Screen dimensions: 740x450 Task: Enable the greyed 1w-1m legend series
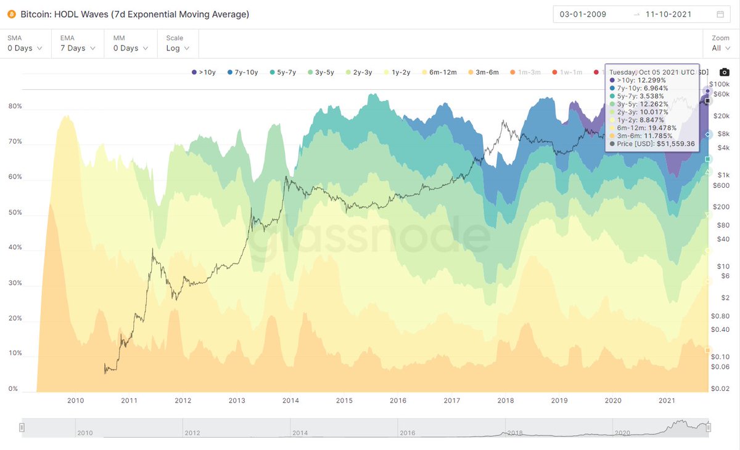click(x=566, y=73)
